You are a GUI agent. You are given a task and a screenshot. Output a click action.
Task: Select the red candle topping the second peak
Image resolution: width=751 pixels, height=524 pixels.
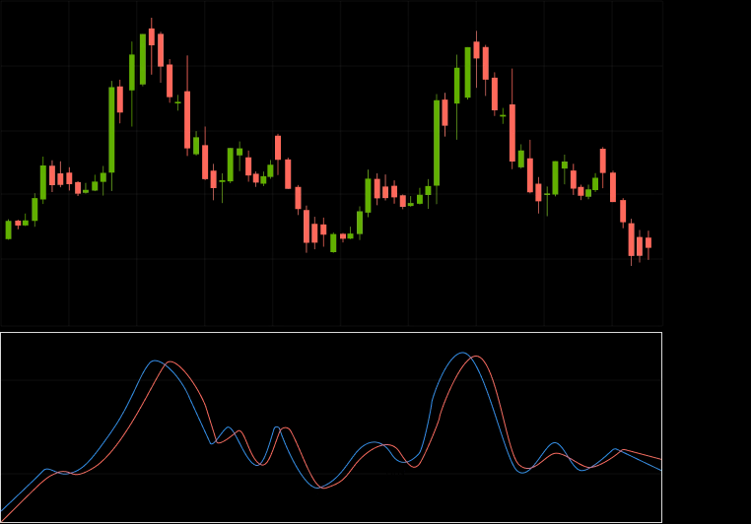click(476, 49)
